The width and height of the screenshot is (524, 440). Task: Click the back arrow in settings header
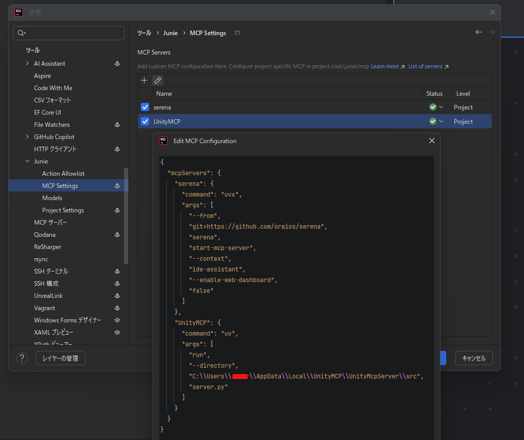pyautogui.click(x=479, y=33)
